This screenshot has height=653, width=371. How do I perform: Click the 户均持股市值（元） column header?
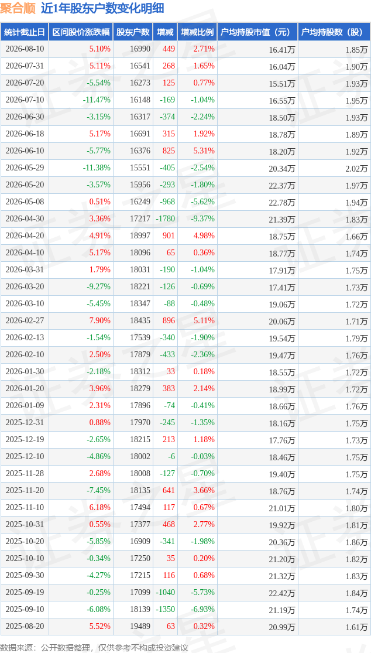pyautogui.click(x=257, y=32)
